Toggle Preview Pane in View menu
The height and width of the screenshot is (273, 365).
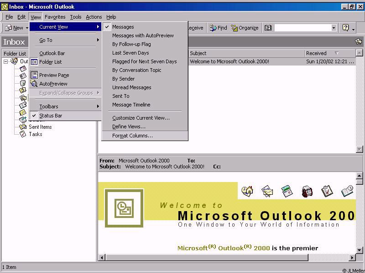point(65,75)
